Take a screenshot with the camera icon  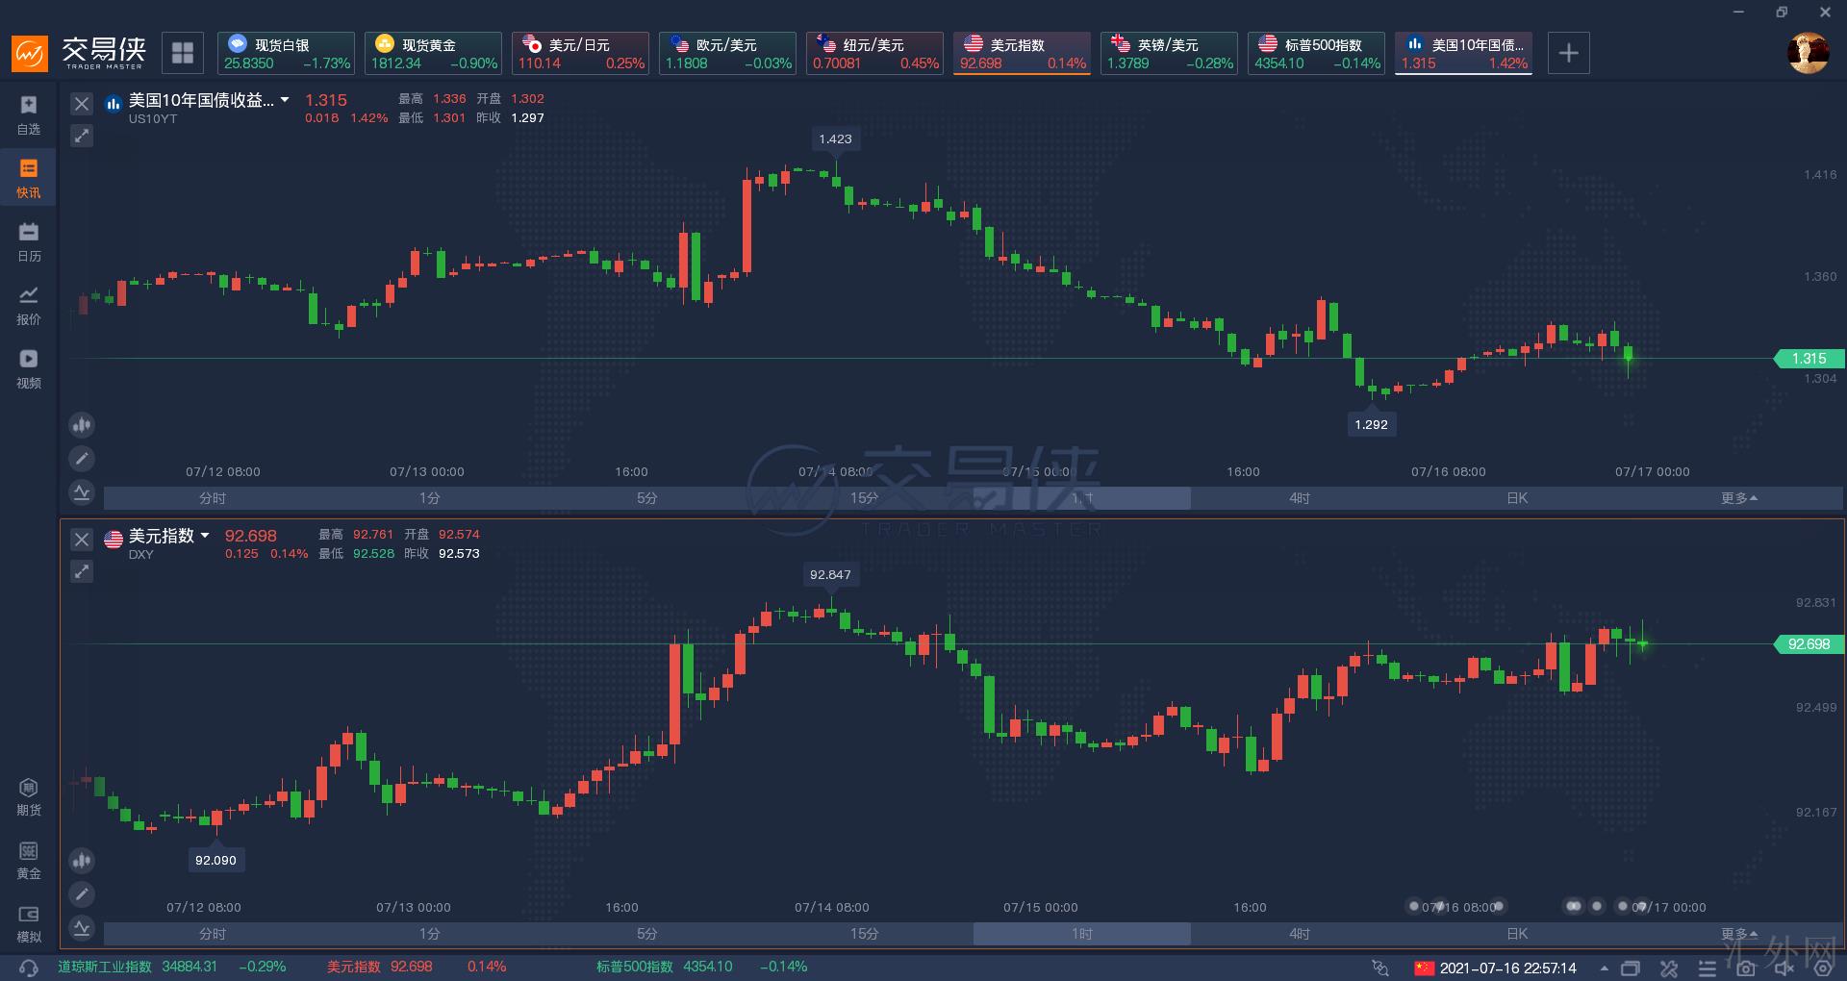1746,968
